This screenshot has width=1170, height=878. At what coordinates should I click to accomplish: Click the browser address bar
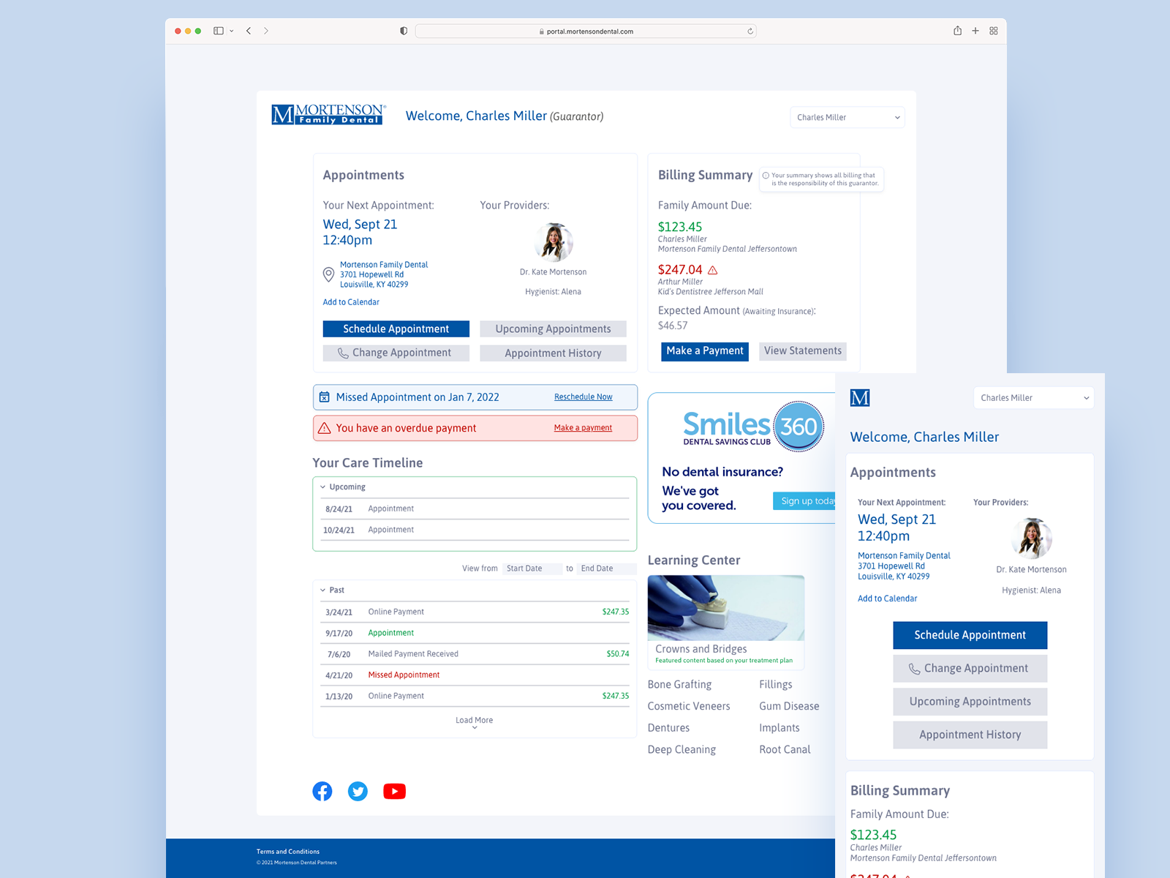pos(586,31)
